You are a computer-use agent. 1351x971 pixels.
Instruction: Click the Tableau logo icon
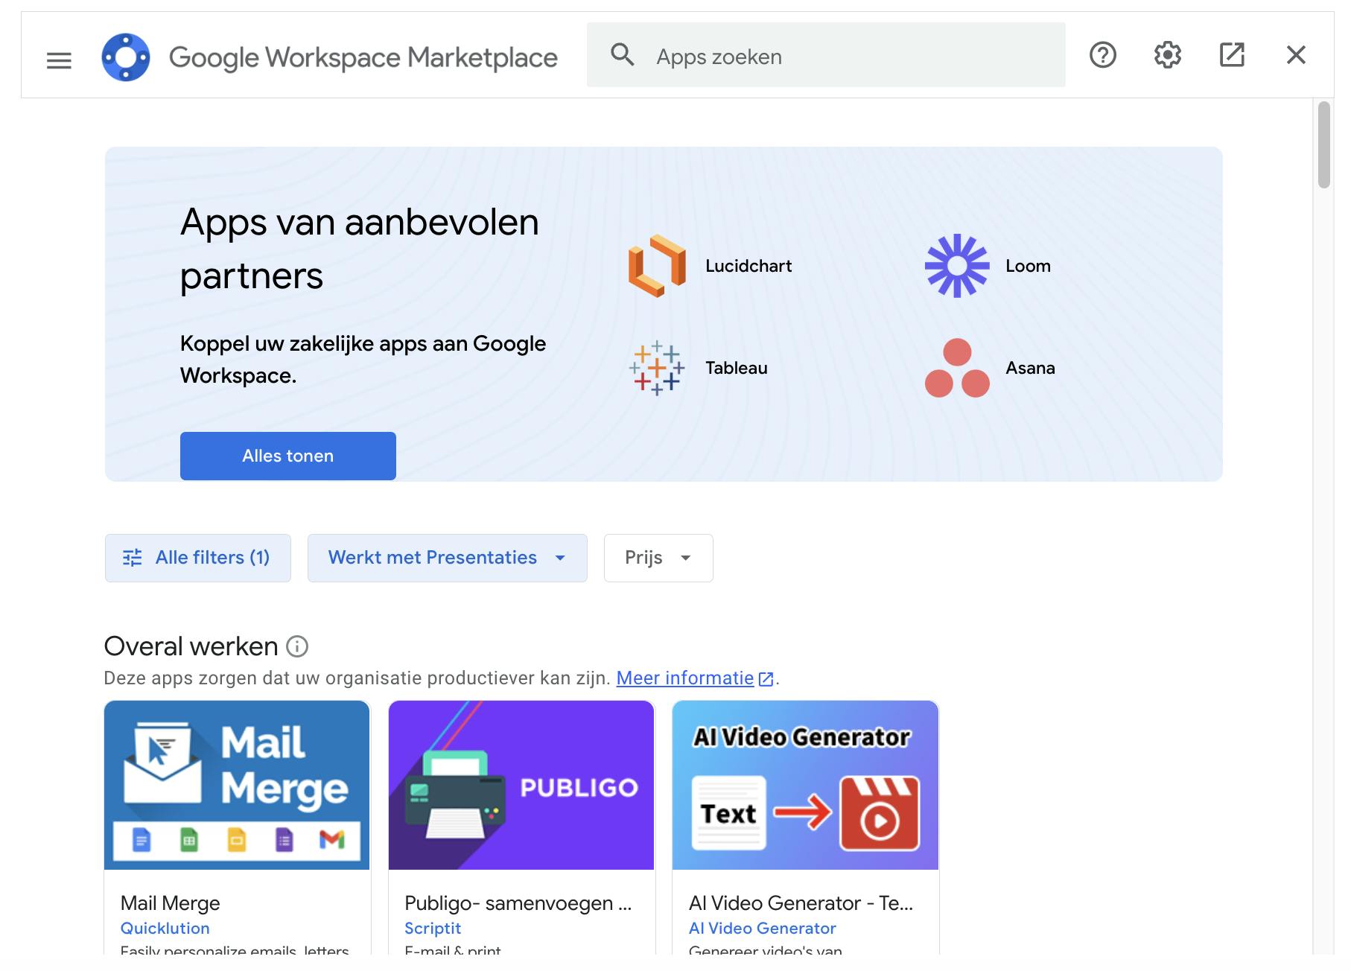[657, 368]
